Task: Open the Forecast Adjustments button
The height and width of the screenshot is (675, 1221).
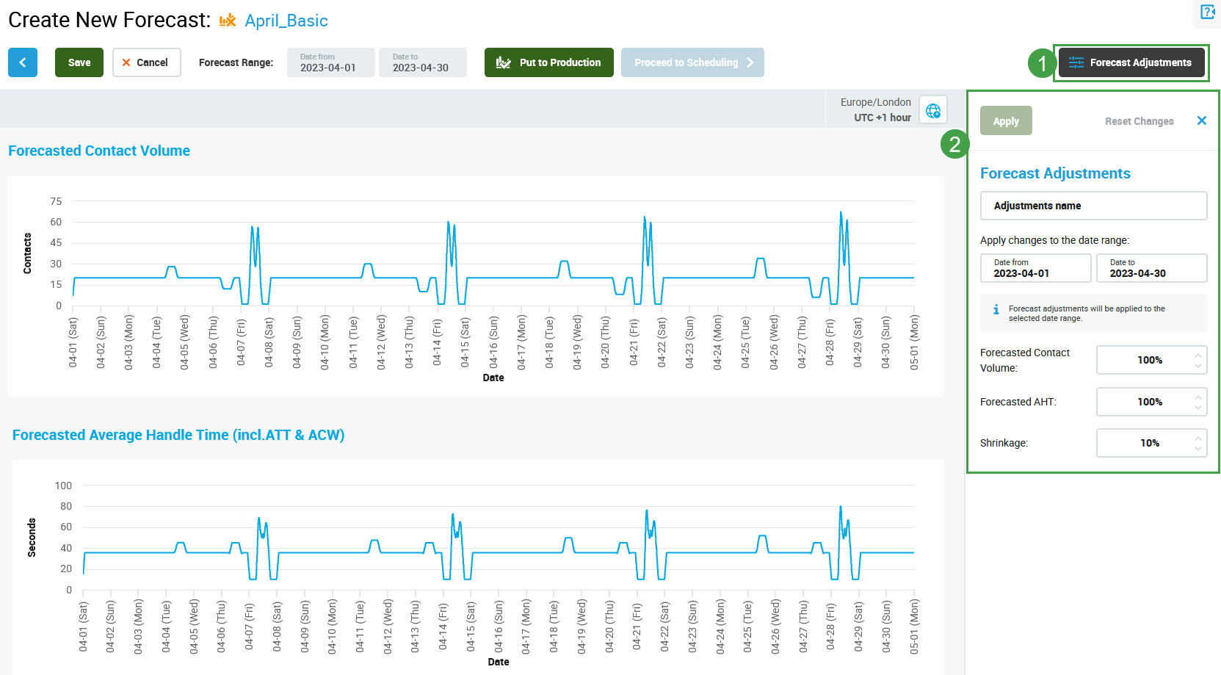Action: click(1131, 62)
